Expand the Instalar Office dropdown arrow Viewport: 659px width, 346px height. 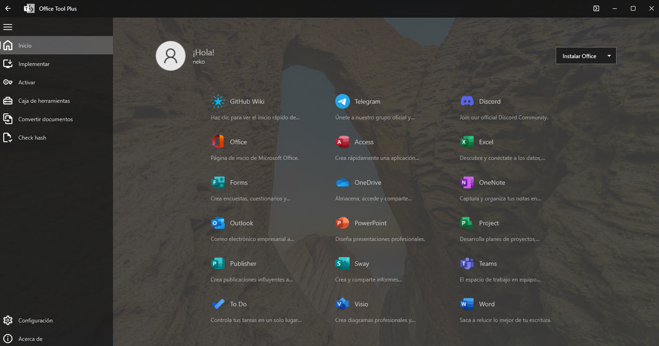pyautogui.click(x=609, y=56)
